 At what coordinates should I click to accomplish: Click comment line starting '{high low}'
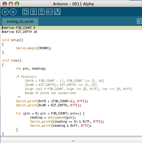pos(78,89)
